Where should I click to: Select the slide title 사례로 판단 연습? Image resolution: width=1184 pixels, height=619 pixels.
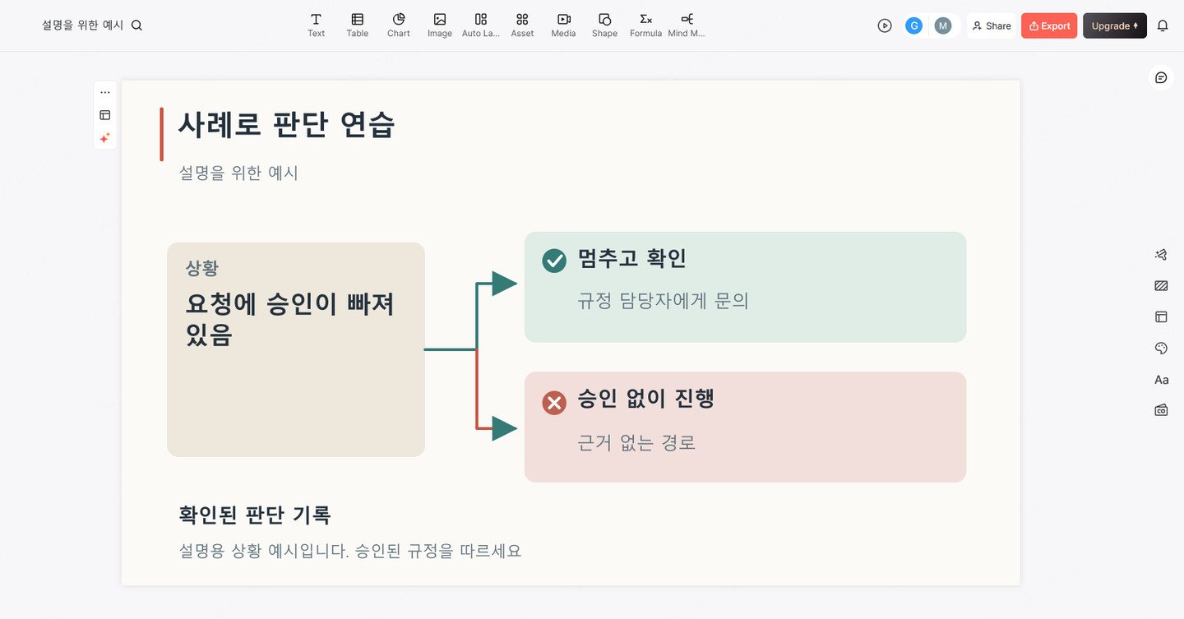(287, 125)
